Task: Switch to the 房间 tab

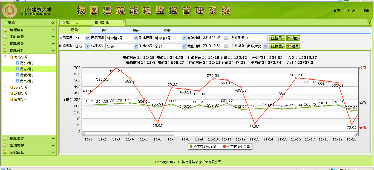Action: tap(136, 30)
